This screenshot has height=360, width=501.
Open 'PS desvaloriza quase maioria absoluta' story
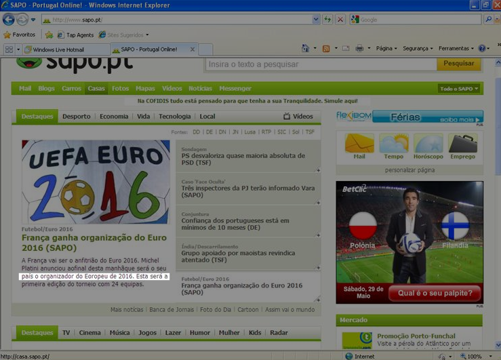click(x=243, y=159)
